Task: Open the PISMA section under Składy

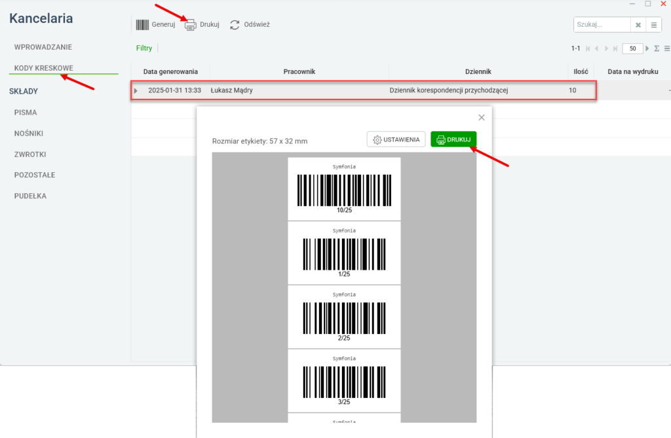Action: coord(26,113)
